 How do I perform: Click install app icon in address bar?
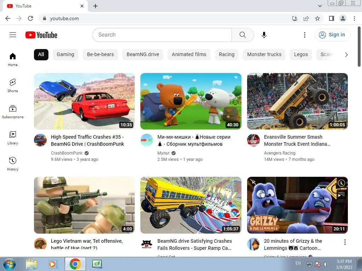click(295, 18)
